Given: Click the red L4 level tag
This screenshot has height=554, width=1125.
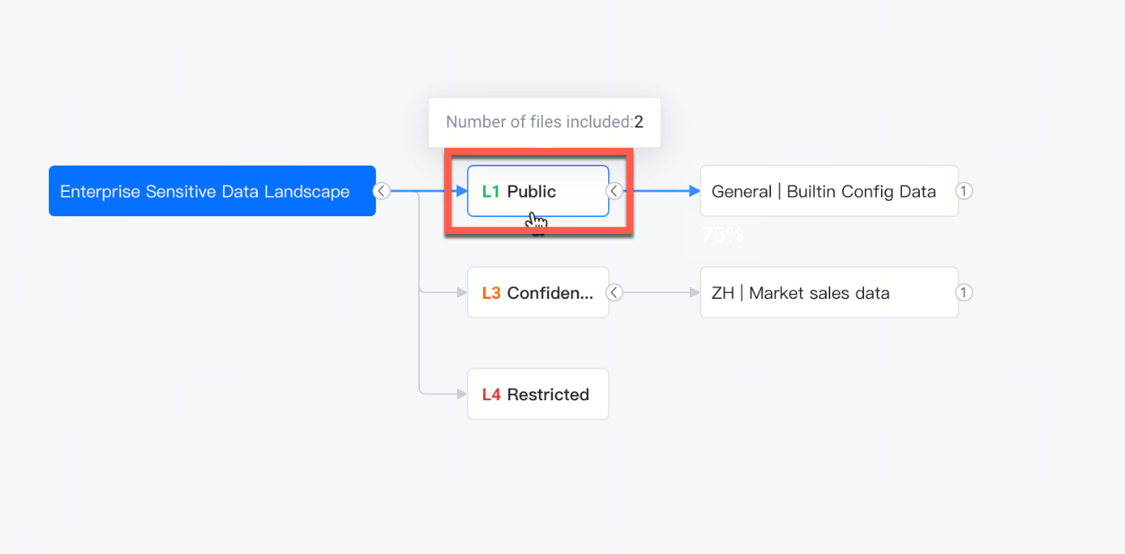Looking at the screenshot, I should tap(492, 394).
